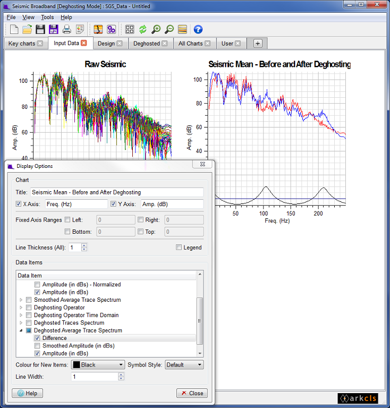
Task: Open the Symbol Style dropdown
Action: coord(184,365)
